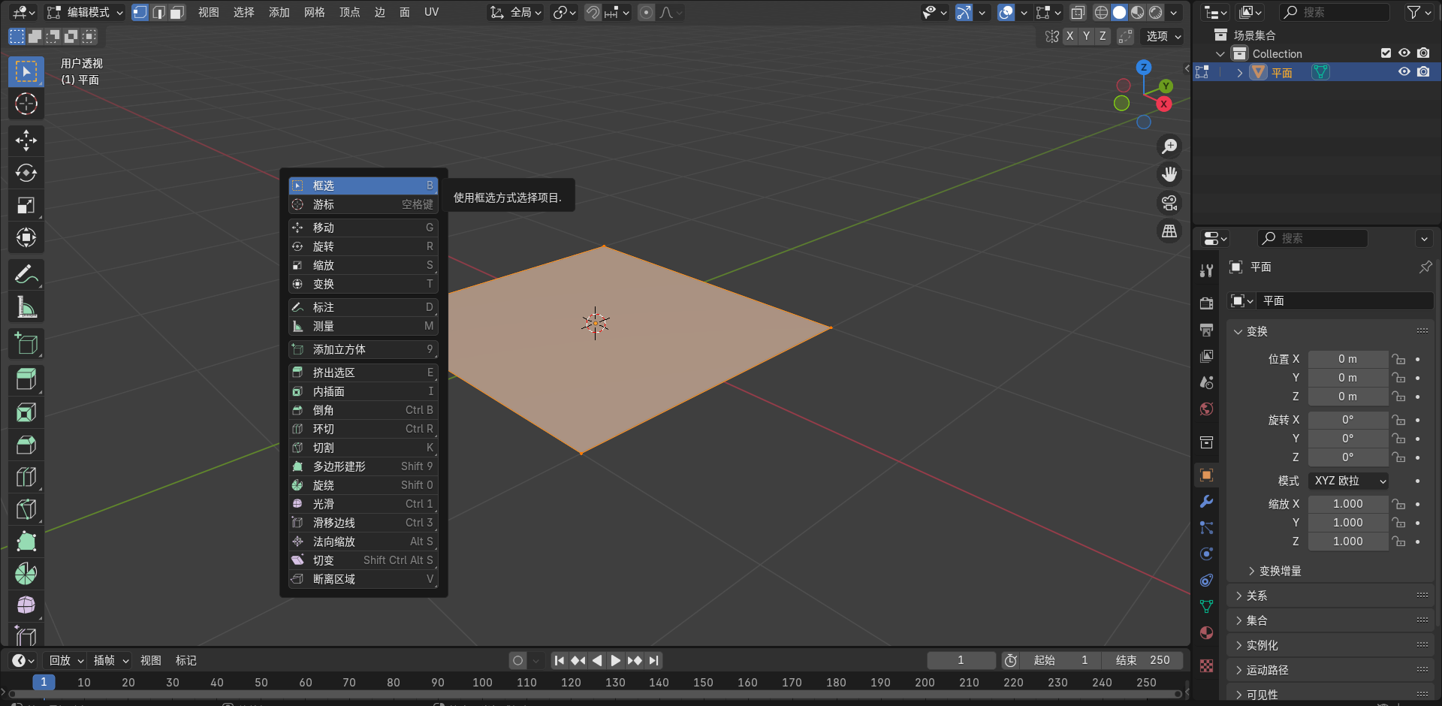Switch perspective/orthographic grid gizmo icon
This screenshot has height=706, width=1442.
[x=1169, y=231]
